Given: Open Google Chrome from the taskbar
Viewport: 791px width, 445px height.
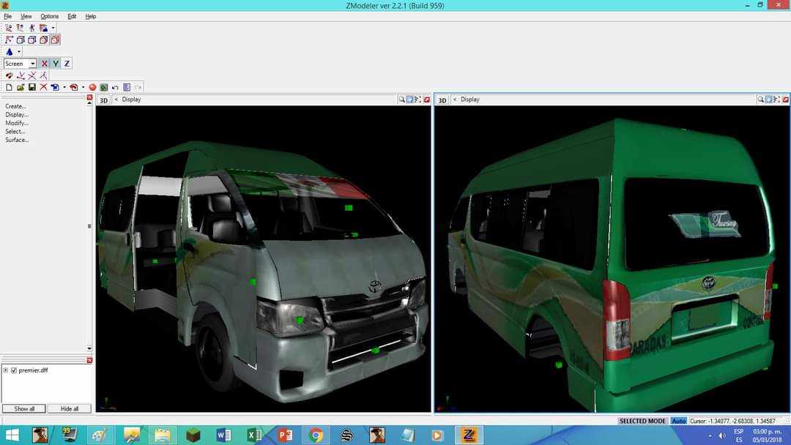Looking at the screenshot, I should pos(316,435).
